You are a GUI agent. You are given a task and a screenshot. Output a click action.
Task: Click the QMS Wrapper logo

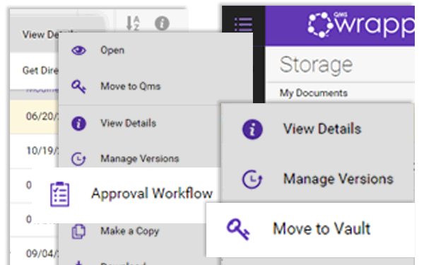(x=361, y=25)
